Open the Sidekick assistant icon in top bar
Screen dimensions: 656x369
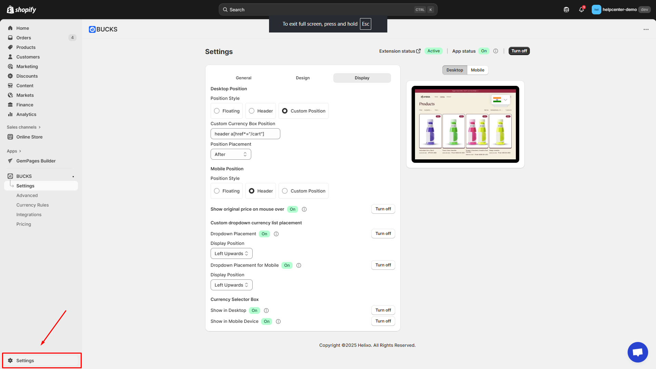click(566, 10)
